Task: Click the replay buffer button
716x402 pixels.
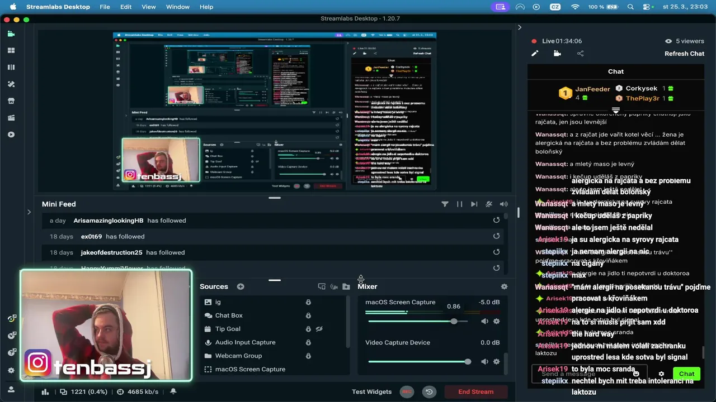Action: pyautogui.click(x=429, y=392)
